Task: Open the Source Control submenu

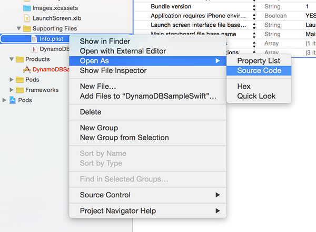Action: click(x=147, y=195)
